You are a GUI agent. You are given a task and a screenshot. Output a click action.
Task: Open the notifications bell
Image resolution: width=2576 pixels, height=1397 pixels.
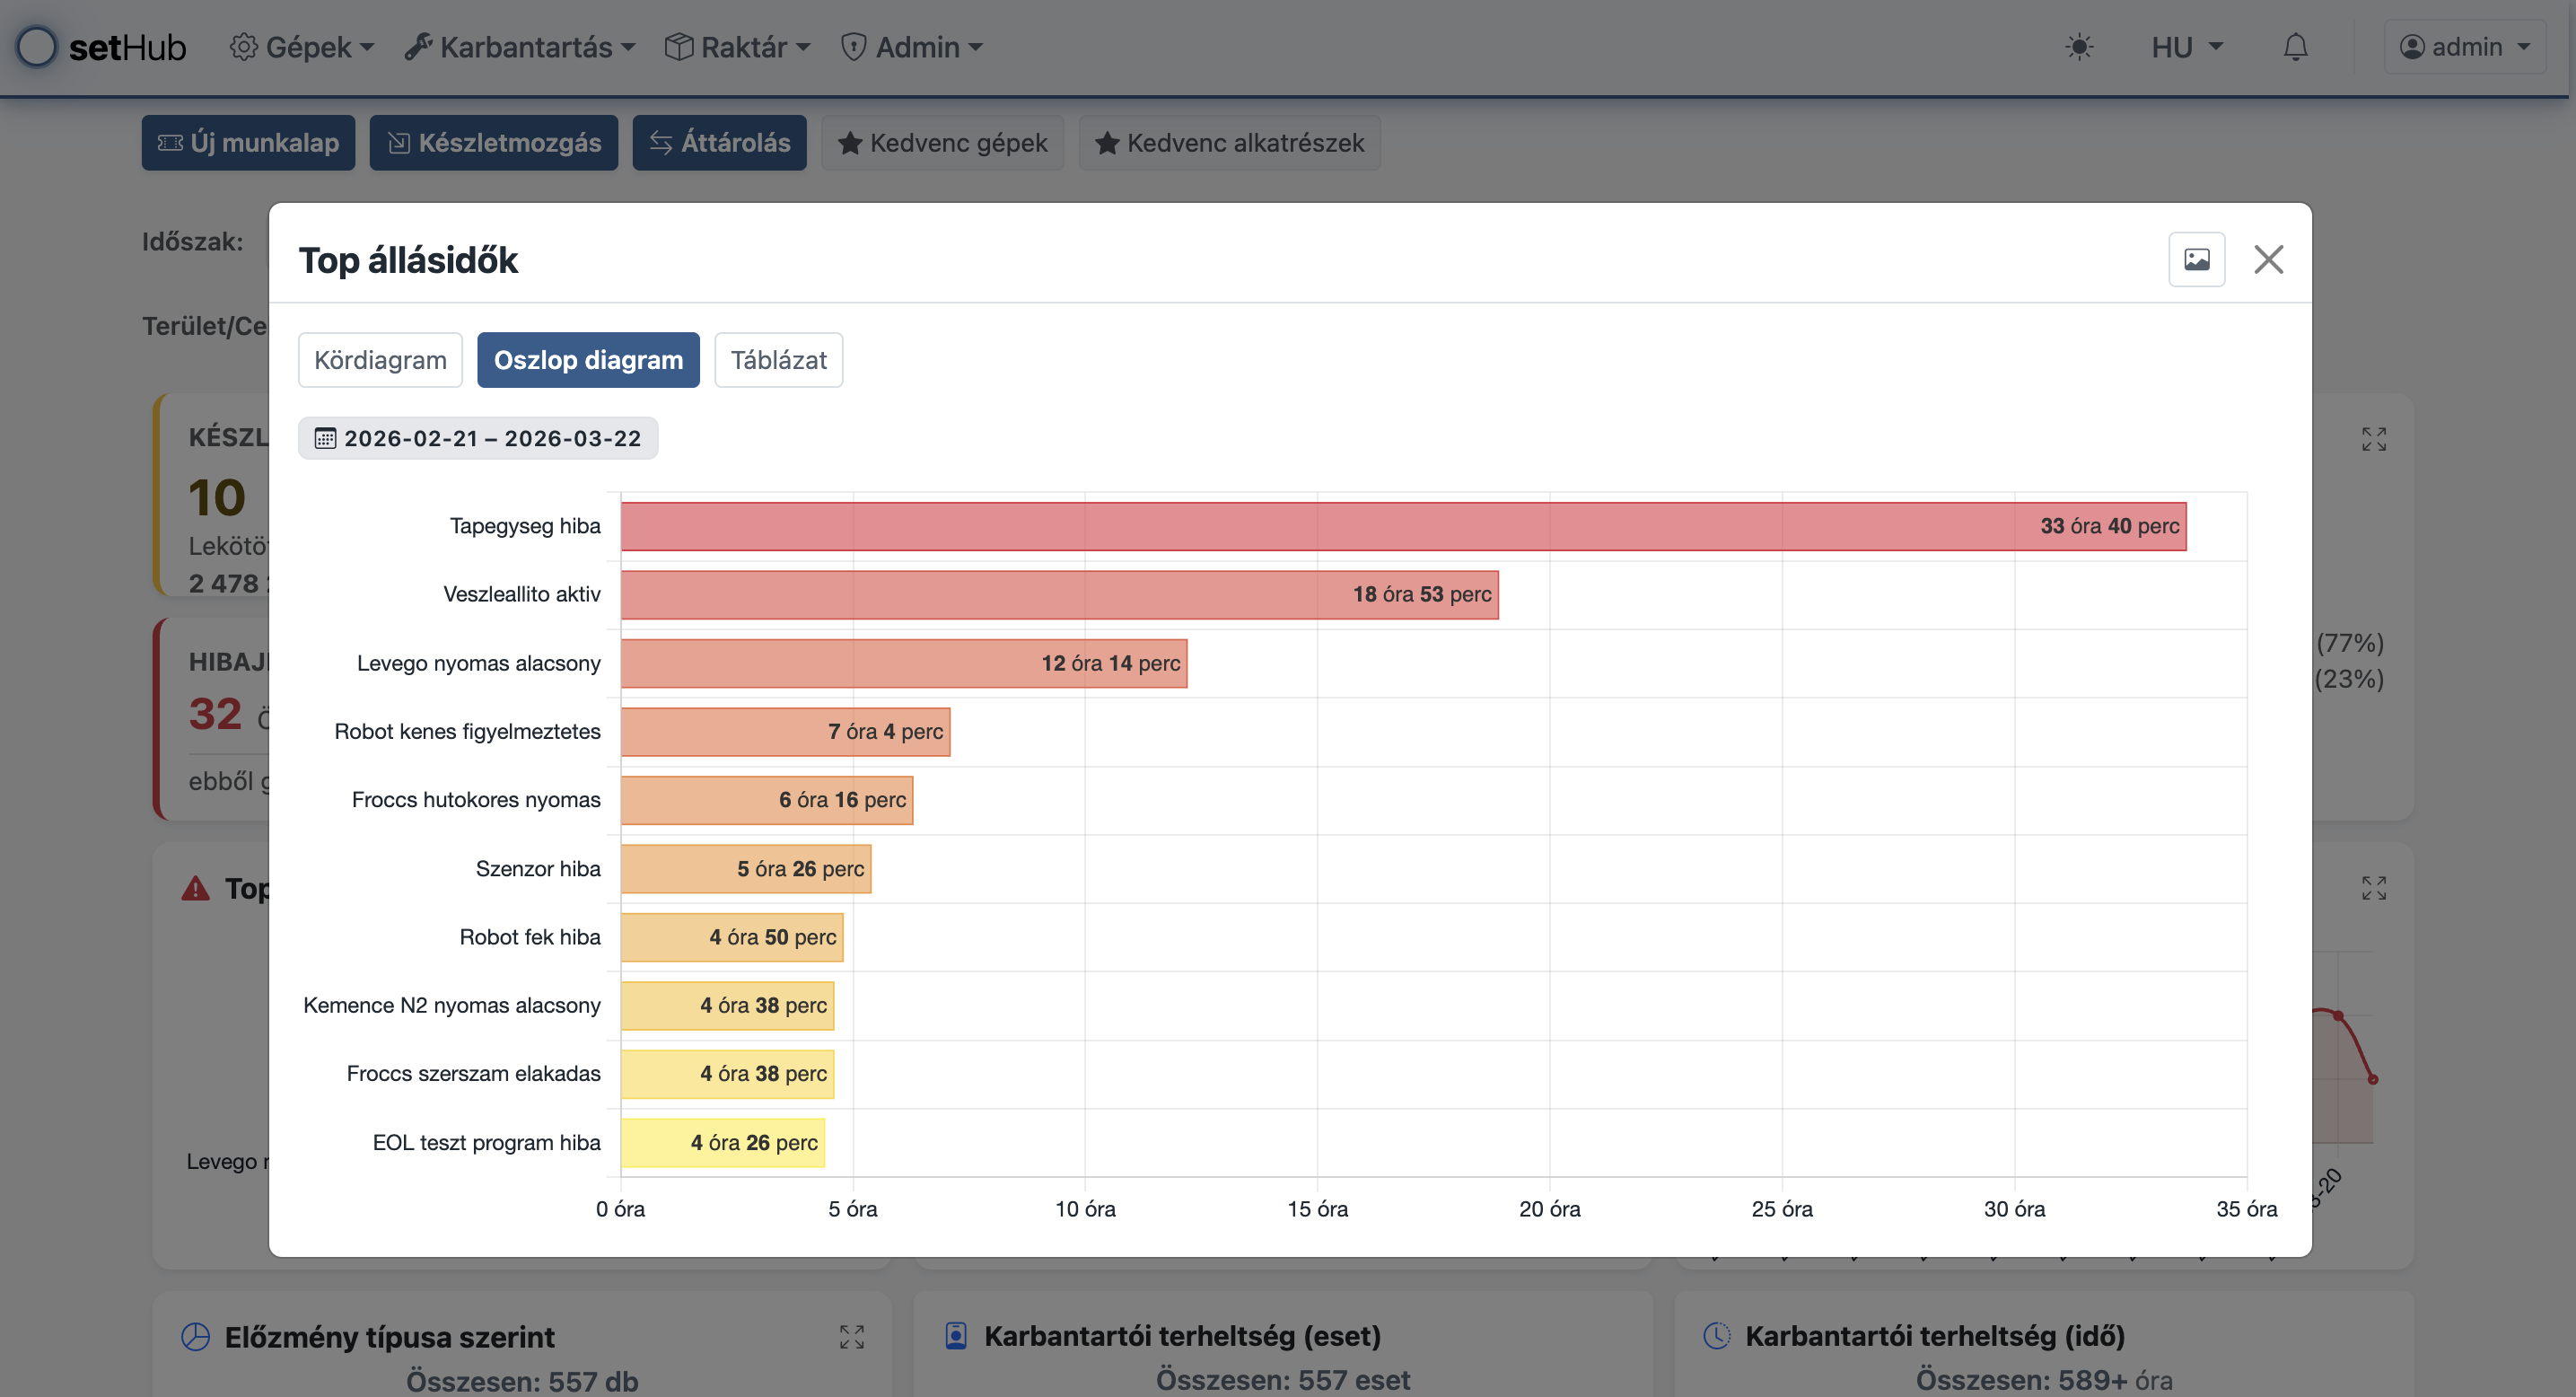click(x=2295, y=47)
